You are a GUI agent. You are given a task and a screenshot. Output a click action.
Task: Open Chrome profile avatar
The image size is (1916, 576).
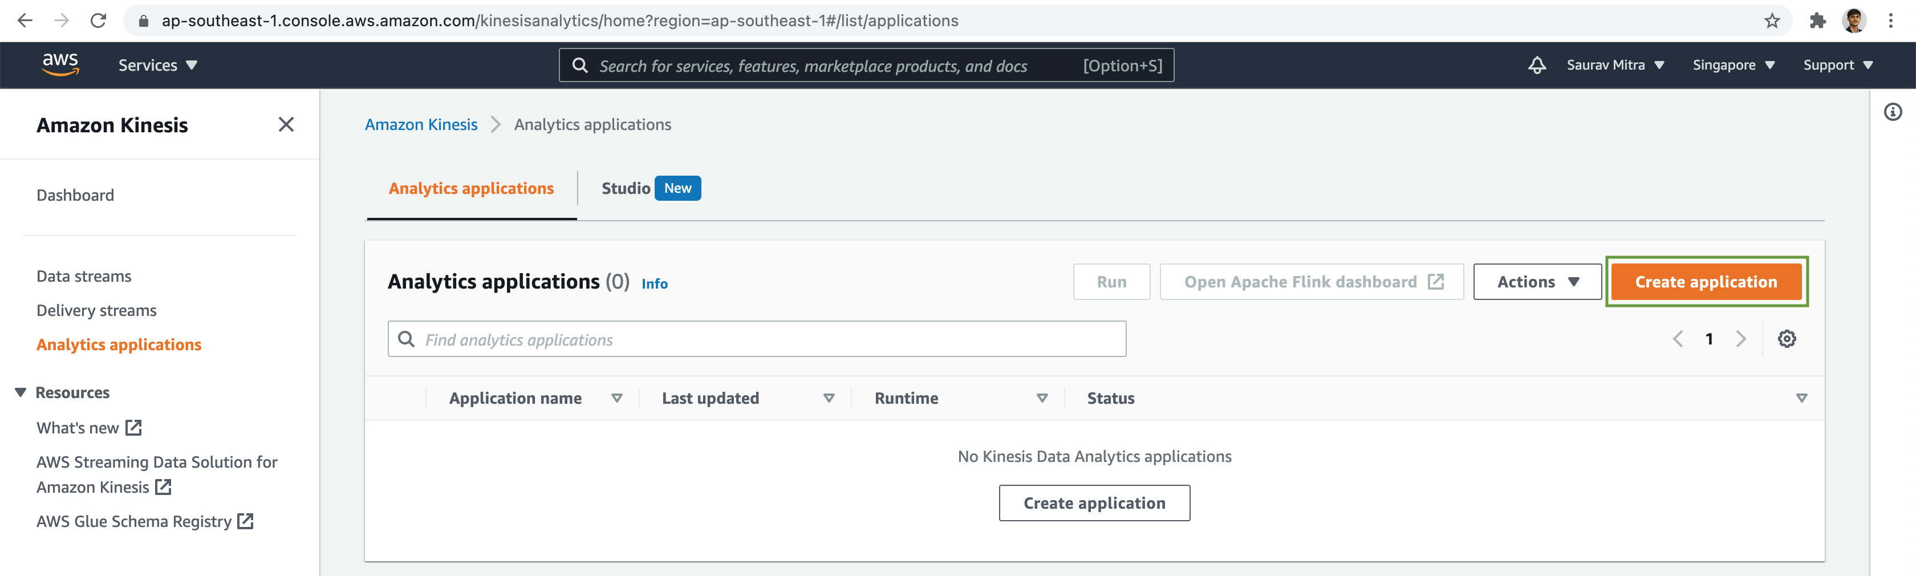point(1854,21)
